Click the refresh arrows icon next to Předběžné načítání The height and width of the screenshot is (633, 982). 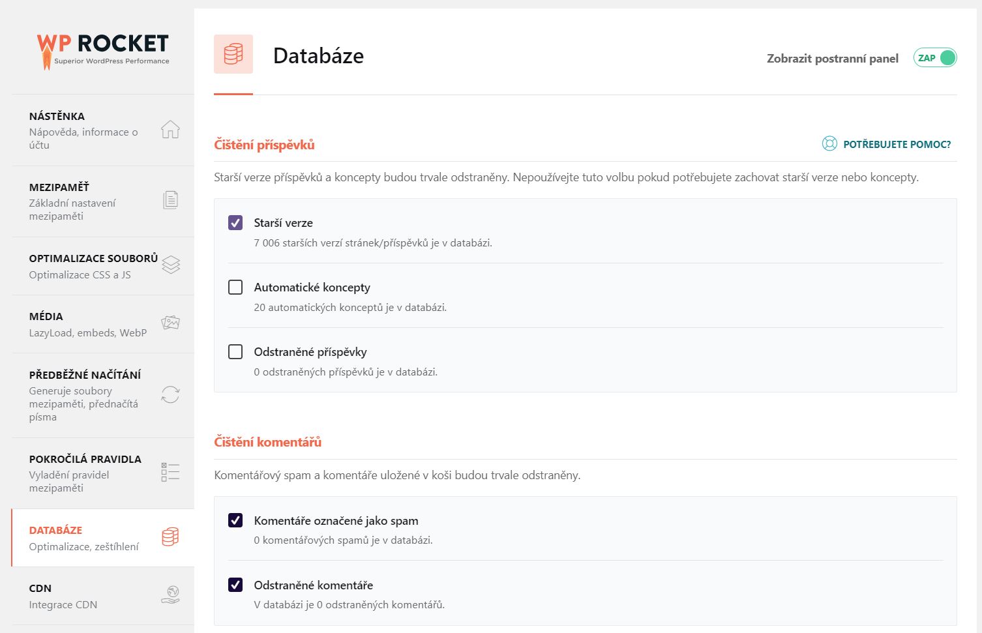pos(170,394)
